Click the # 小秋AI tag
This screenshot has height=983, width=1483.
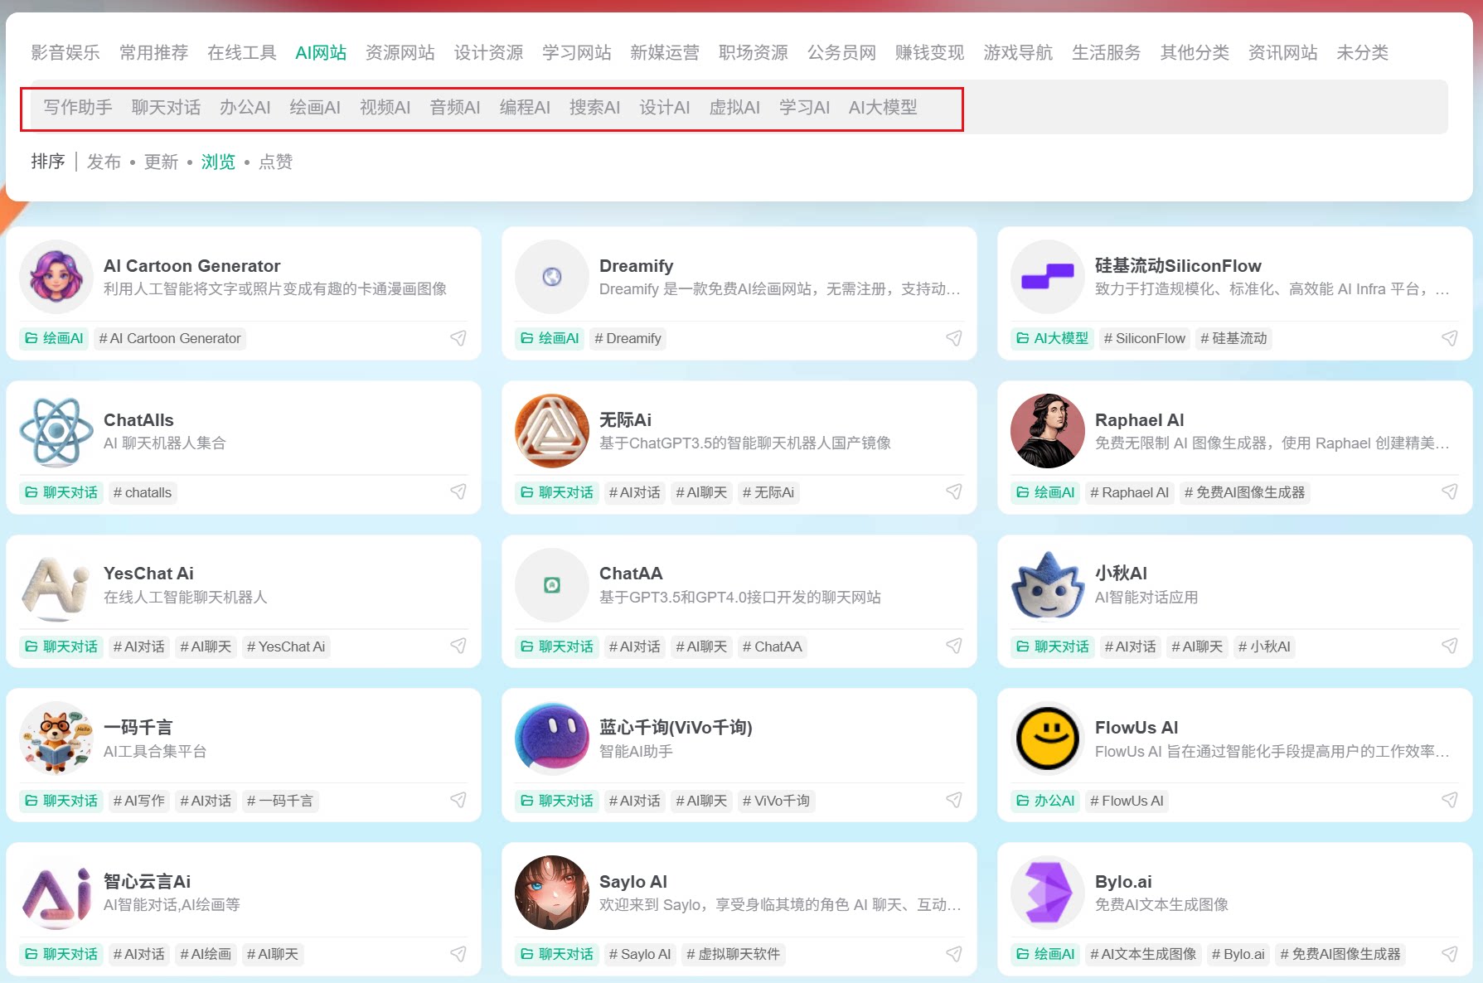[1264, 646]
